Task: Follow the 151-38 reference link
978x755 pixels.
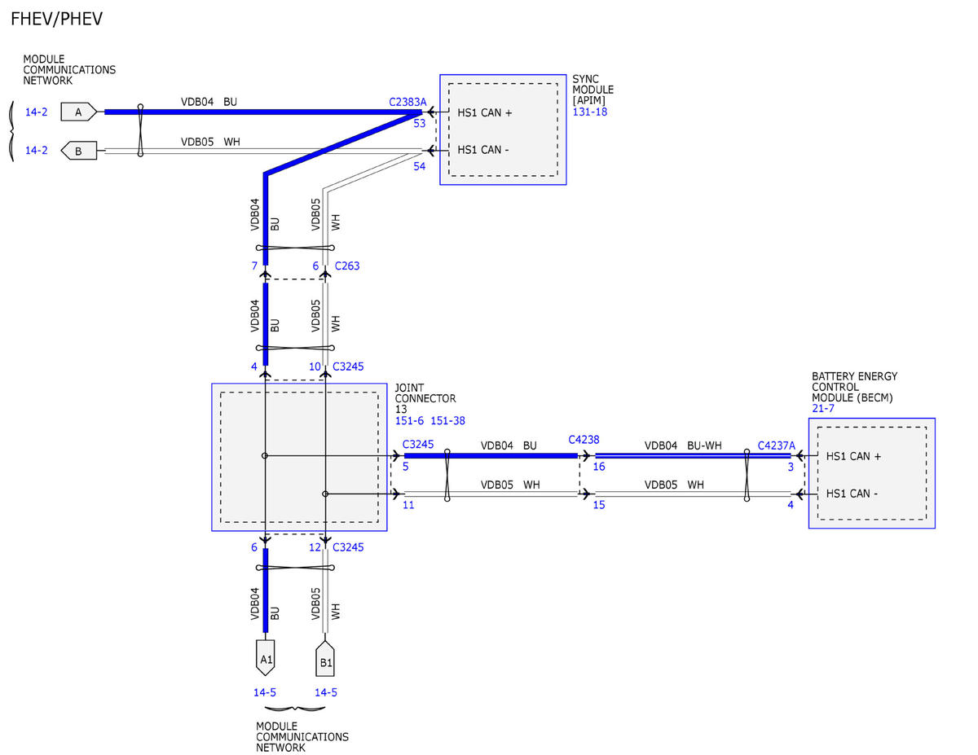Action: [448, 421]
